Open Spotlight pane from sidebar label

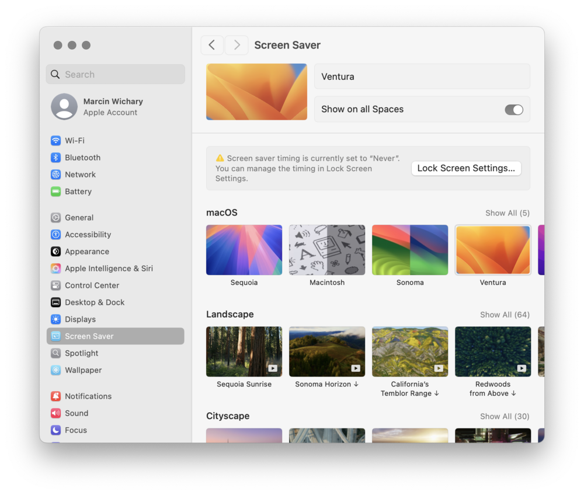(x=82, y=353)
